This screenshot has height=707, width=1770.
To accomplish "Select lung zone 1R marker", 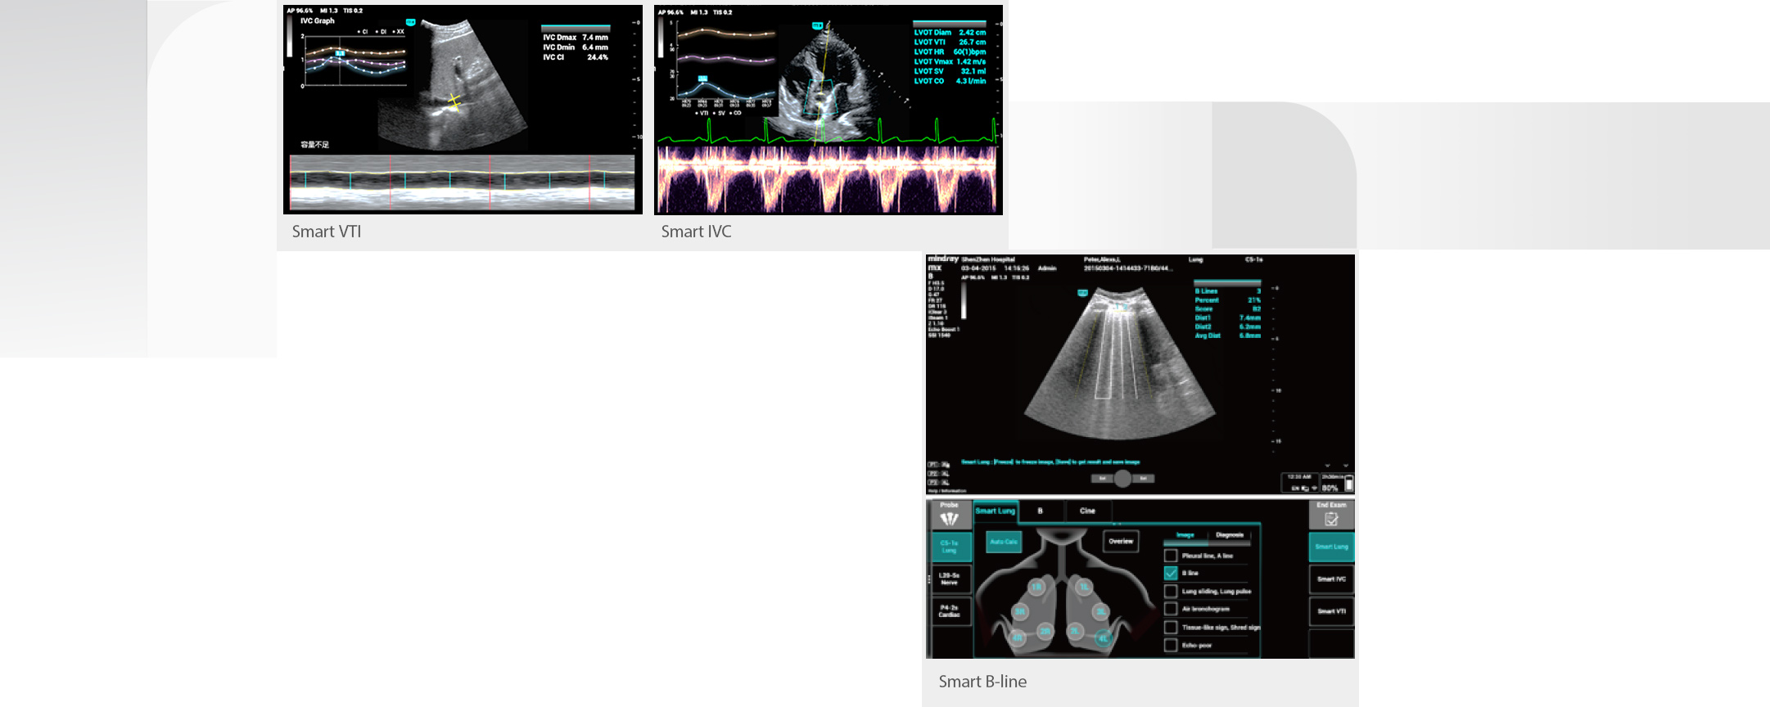I will point(1036,587).
